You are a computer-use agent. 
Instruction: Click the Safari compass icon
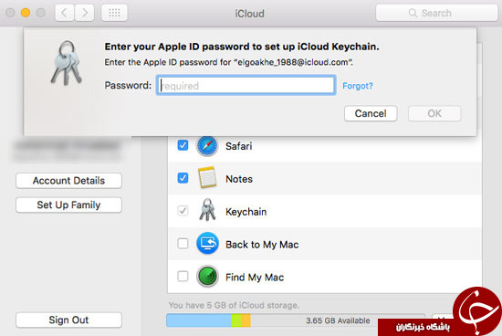[x=207, y=146]
